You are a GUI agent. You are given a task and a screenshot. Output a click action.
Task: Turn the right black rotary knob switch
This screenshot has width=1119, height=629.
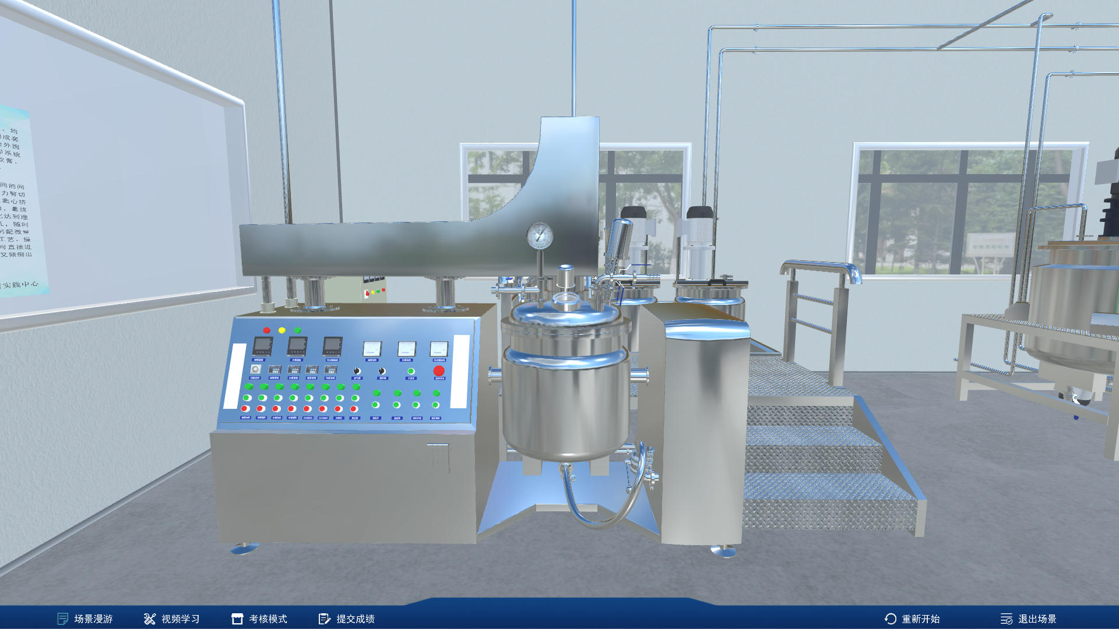[x=382, y=371]
